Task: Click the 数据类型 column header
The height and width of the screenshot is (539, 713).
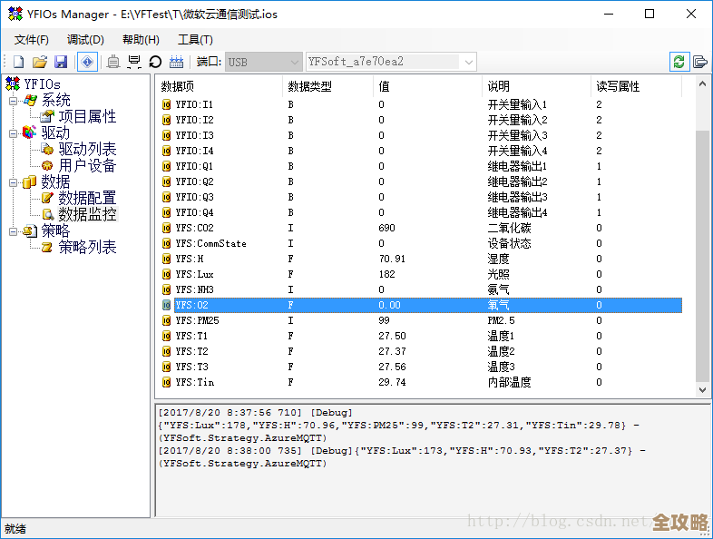Action: click(327, 86)
